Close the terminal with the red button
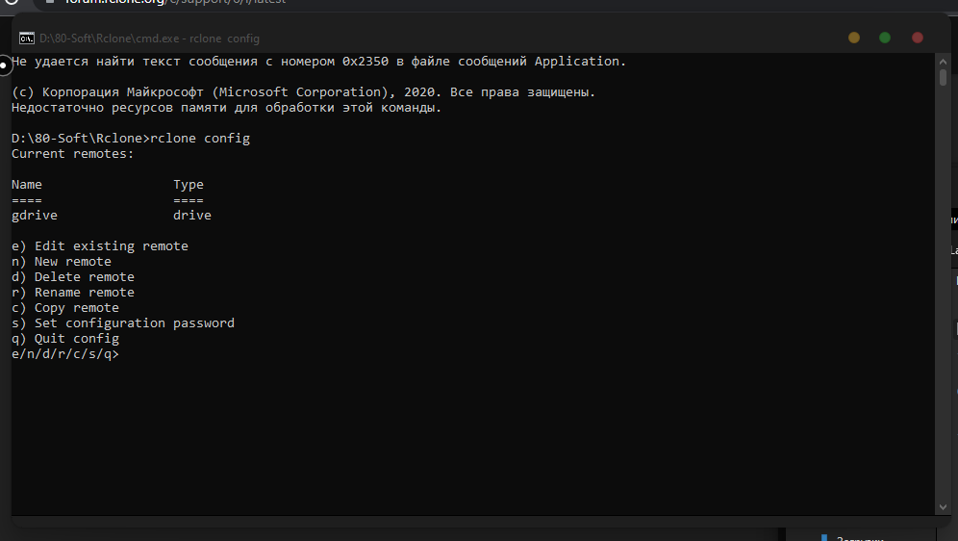958x541 pixels. (x=918, y=38)
